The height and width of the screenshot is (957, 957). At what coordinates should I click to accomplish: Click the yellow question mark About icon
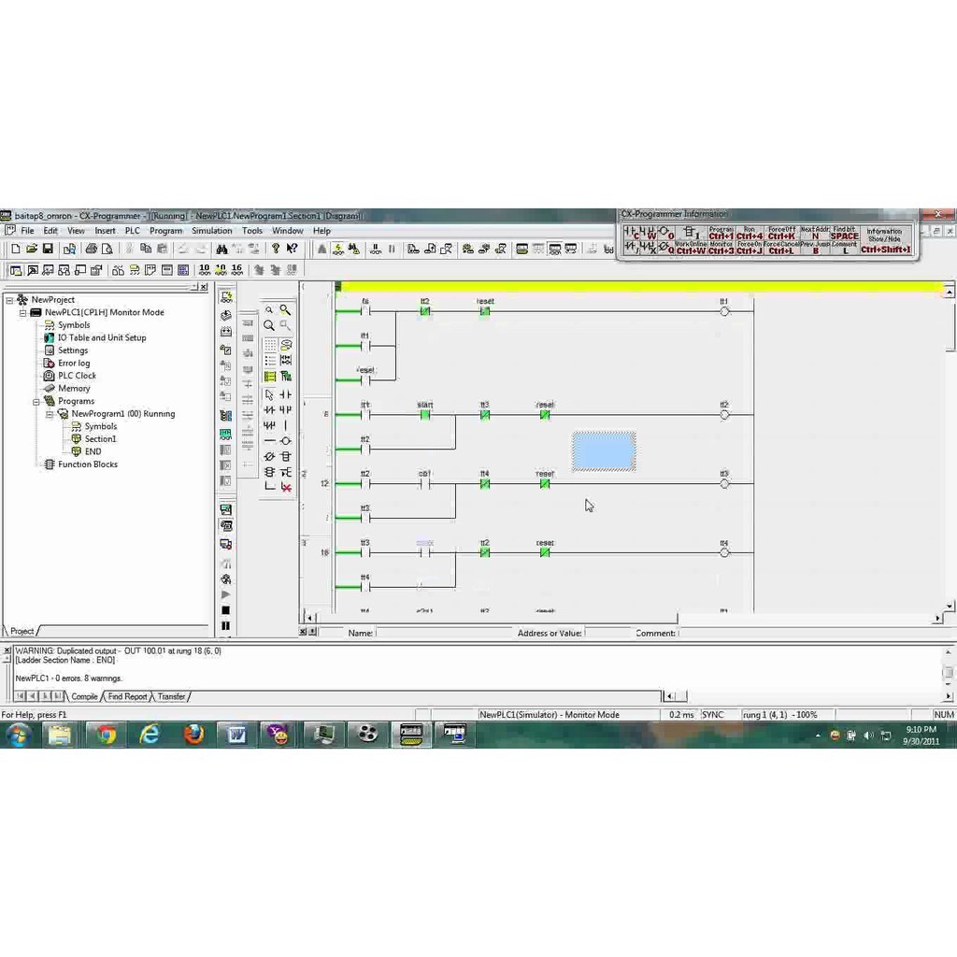(276, 249)
